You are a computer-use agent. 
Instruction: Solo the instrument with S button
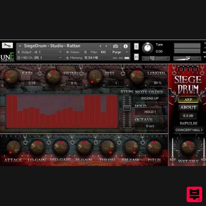coord(136,46)
